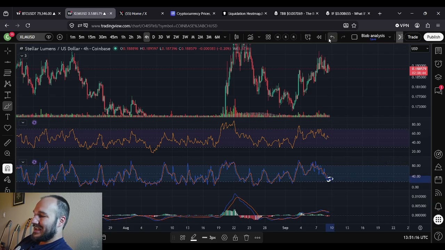Select the 3D timeframe
This screenshot has height=250, width=445.
(x=161, y=37)
